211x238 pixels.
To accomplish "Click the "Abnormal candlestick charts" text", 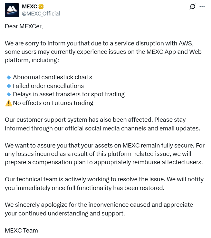I will coord(53,77).
